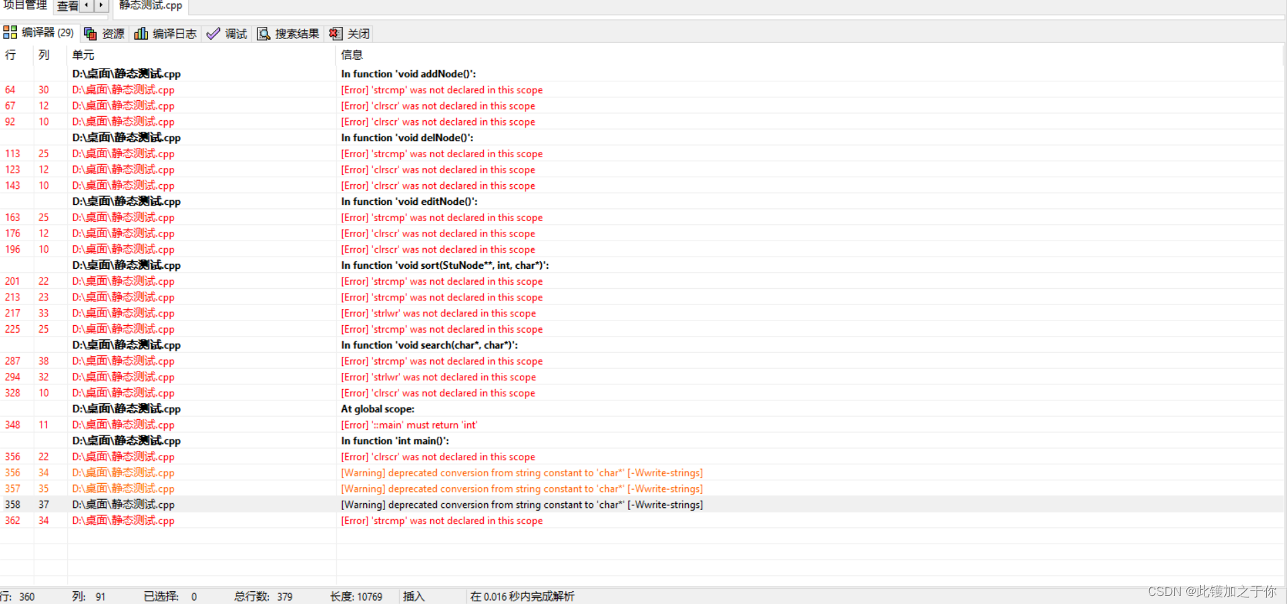Viewport: 1287px width, 604px height.
Task: Click the right arrow tab scroll button
Action: click(x=101, y=6)
